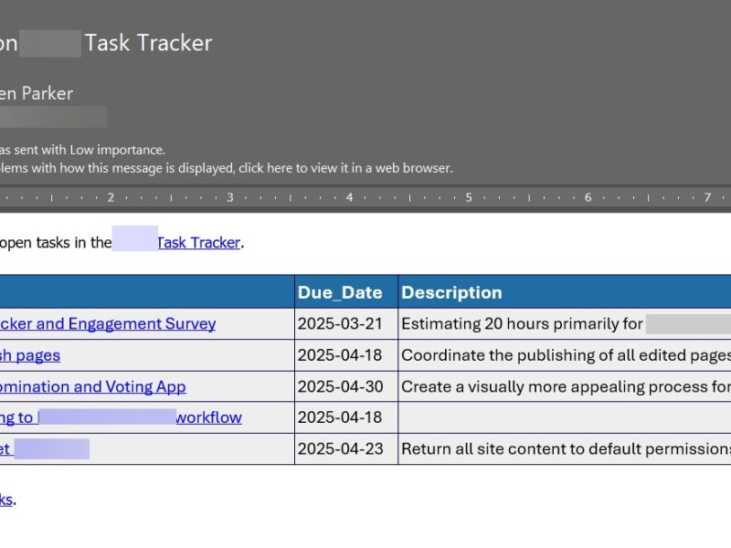
Task: Open the Task Tracker hyperlink in the message
Action: coord(197,242)
